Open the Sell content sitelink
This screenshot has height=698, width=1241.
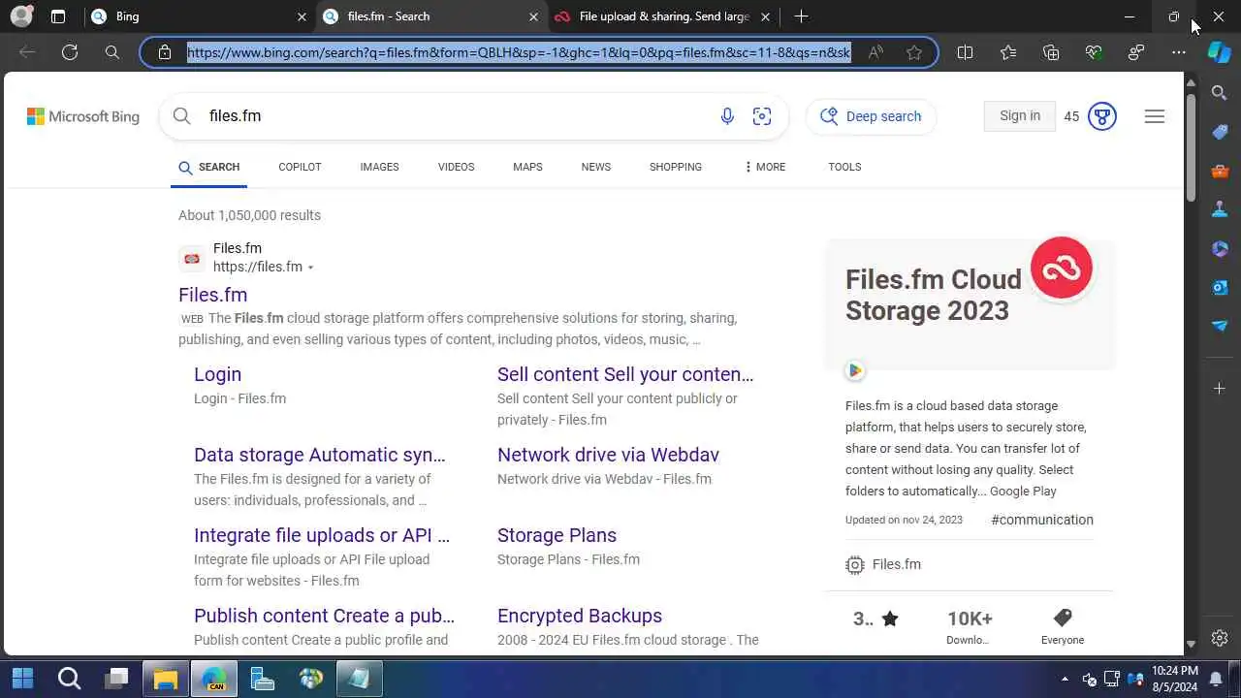coord(625,374)
